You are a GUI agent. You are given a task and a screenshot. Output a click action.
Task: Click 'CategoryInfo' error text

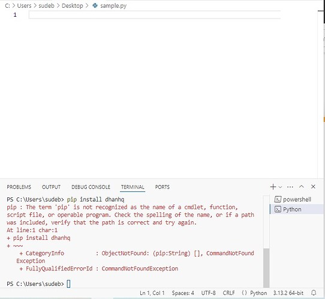click(45, 253)
